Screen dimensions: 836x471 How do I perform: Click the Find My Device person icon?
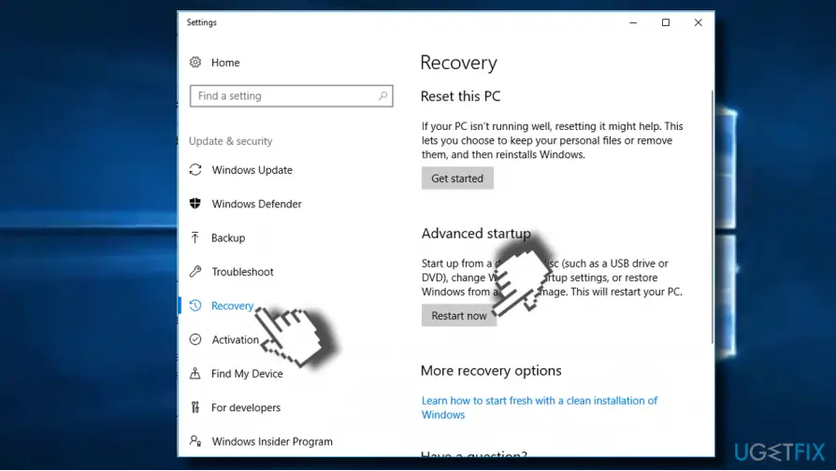pos(195,374)
